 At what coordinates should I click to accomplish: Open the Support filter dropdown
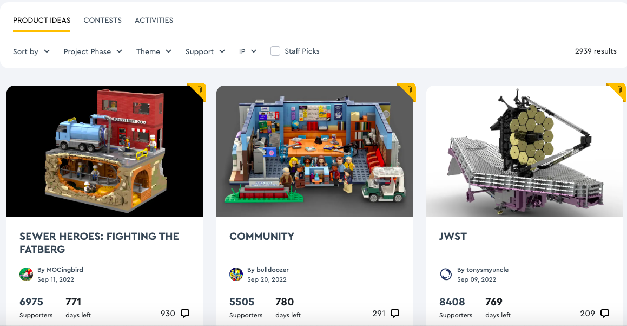[x=205, y=51]
